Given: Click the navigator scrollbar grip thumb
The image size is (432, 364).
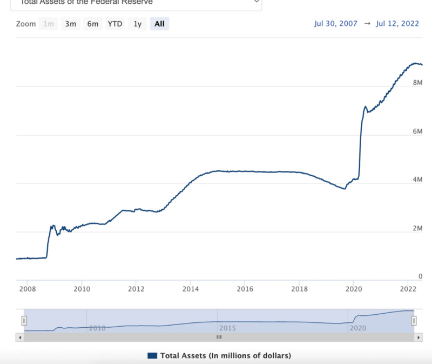Looking at the screenshot, I should (219, 337).
